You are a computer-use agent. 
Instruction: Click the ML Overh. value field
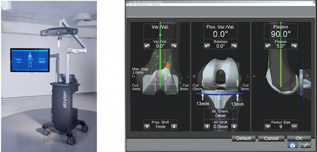(220, 114)
